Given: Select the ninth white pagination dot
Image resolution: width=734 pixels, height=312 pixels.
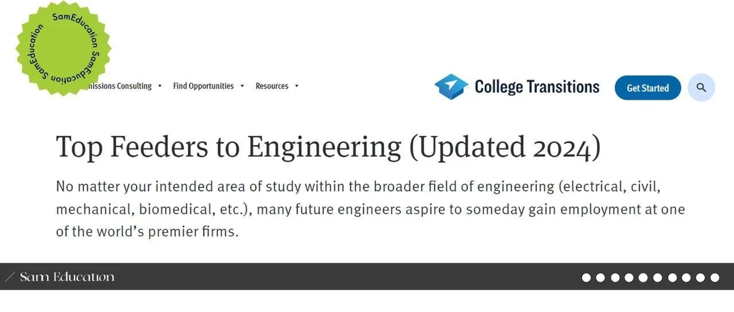Looking at the screenshot, I should [x=700, y=278].
